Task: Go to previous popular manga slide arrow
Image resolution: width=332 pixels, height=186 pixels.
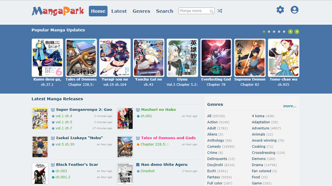Action: point(290,32)
